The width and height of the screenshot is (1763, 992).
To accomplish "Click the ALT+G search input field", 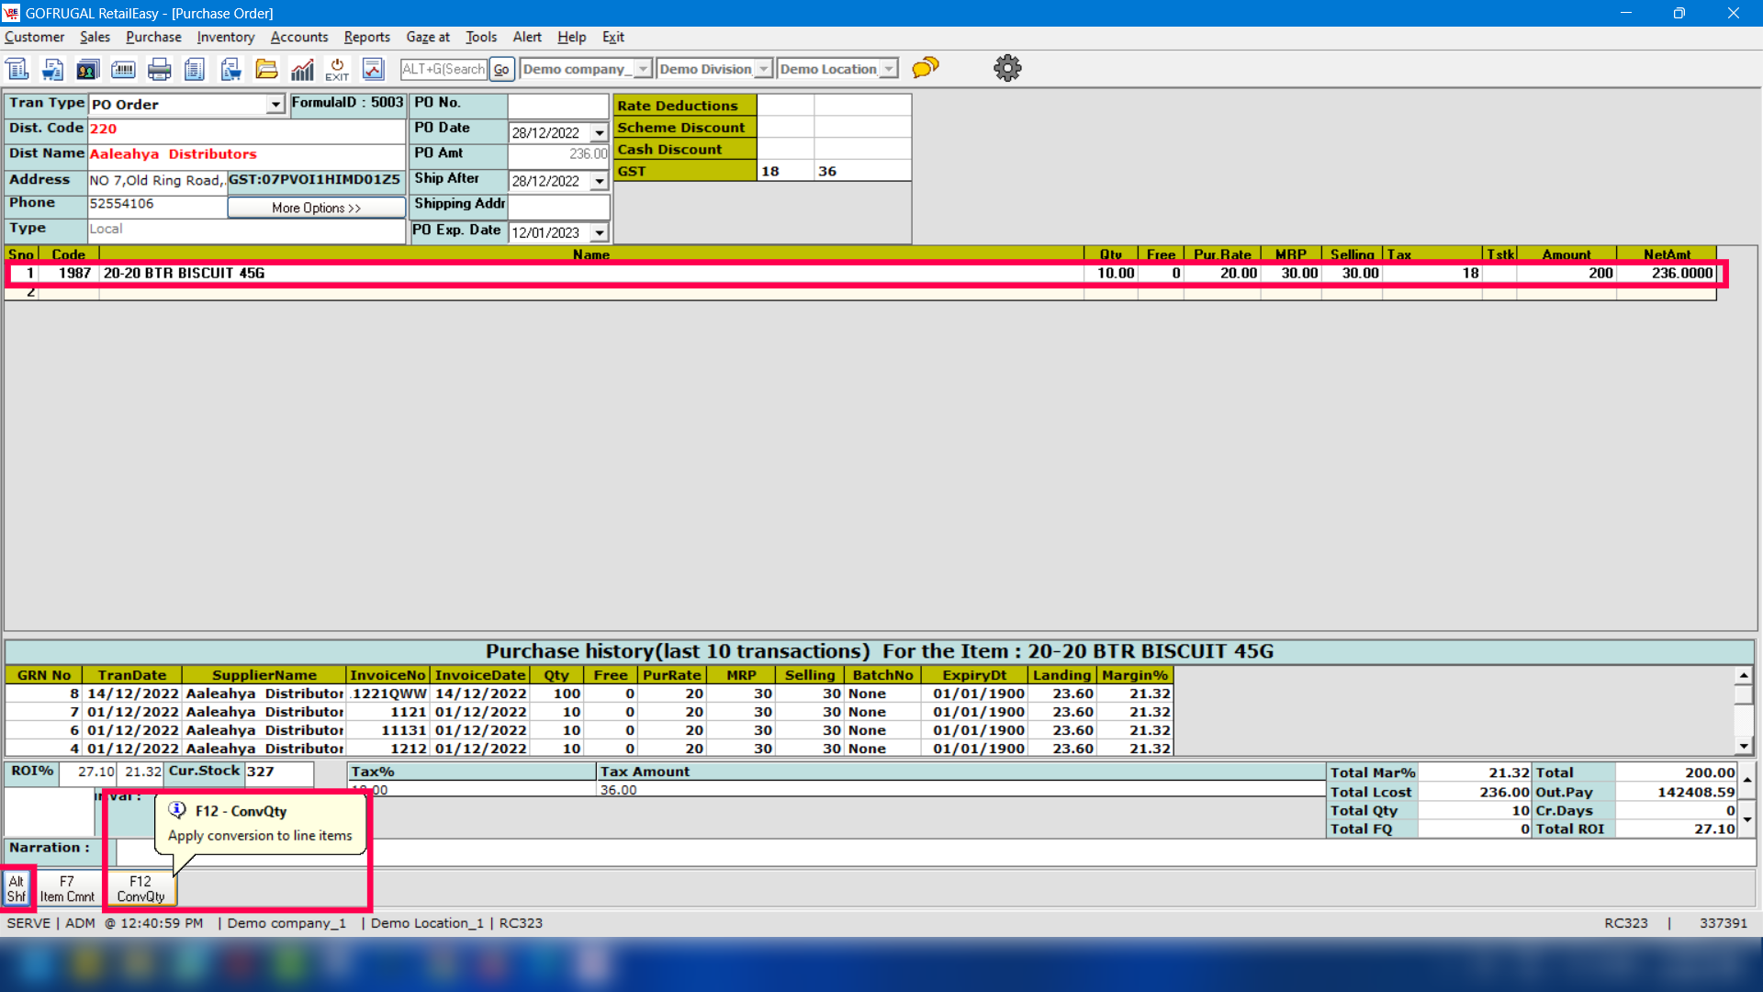I will pos(444,69).
